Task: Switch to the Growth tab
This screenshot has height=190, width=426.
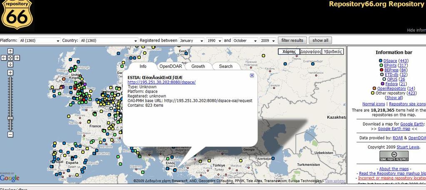Action: 198,66
